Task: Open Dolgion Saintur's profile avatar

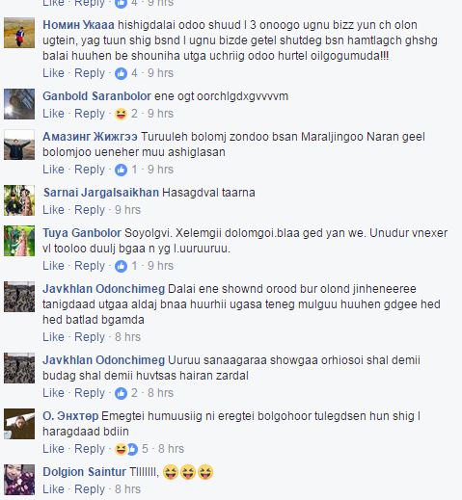Action: pyautogui.click(x=19, y=480)
